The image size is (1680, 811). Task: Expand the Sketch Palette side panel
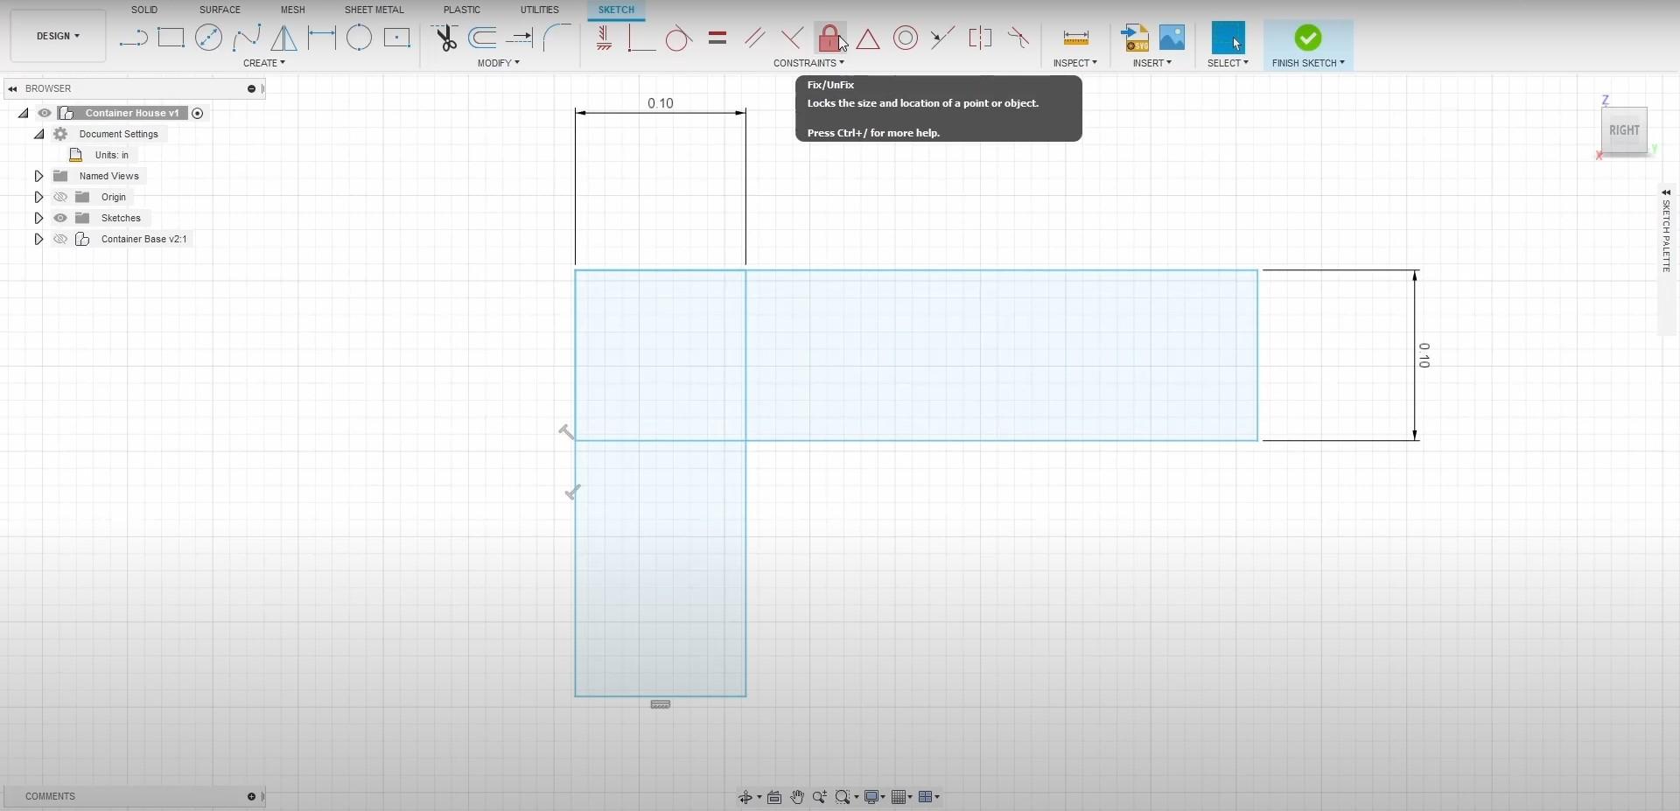[x=1666, y=192]
